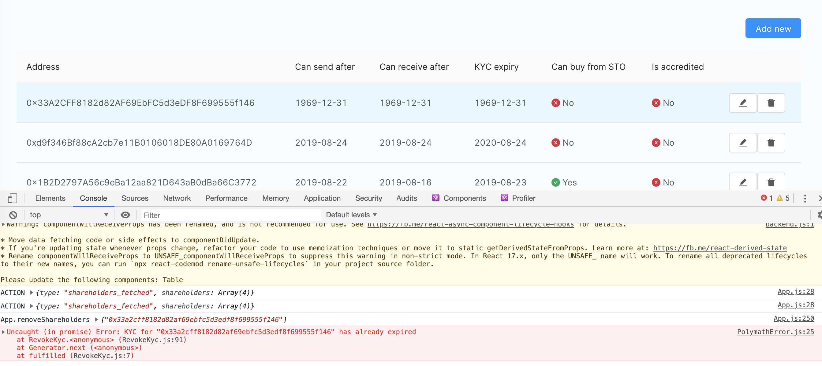822x366 pixels.
Task: Delete the 0xd9f346... shareholder
Action: [x=771, y=143]
